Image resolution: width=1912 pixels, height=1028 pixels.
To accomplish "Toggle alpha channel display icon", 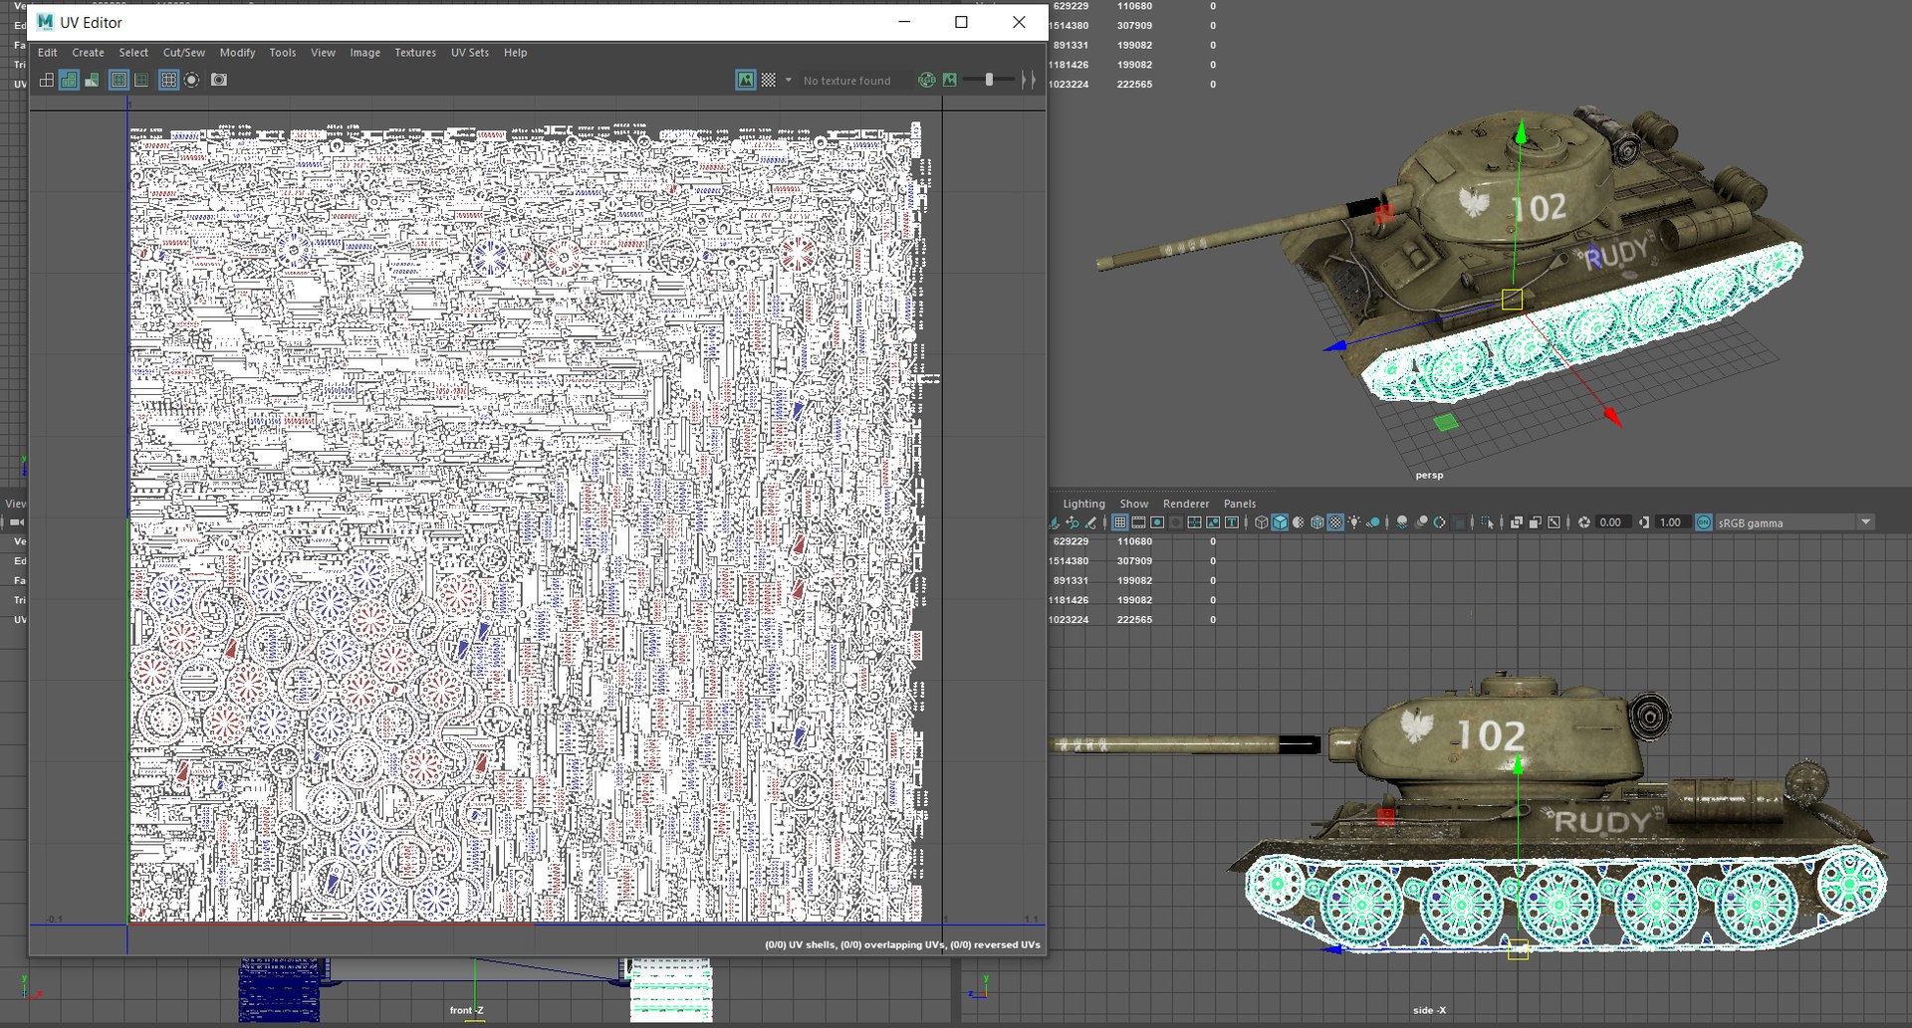I will (x=950, y=80).
